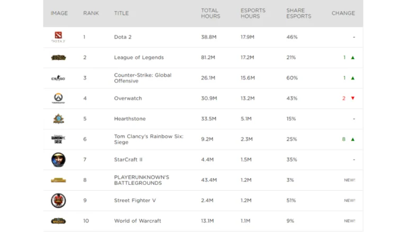Click Street Fighter V share 51%
This screenshot has width=407, height=232.
click(291, 200)
